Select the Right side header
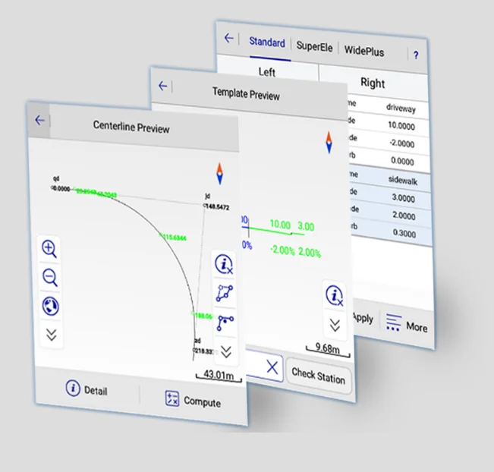 pyautogui.click(x=373, y=83)
